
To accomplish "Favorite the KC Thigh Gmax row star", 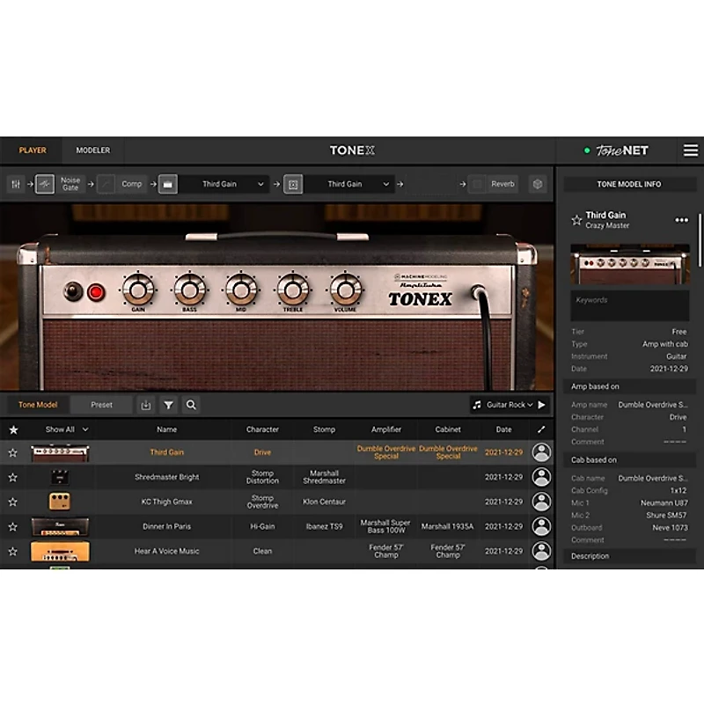I will tap(13, 502).
